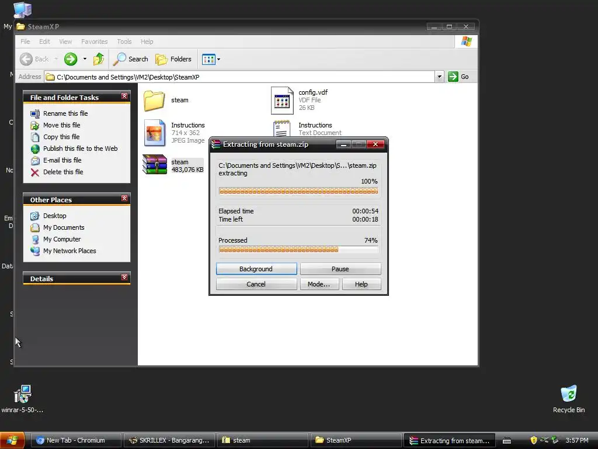Open the File menu
This screenshot has height=449, width=598.
(25, 42)
